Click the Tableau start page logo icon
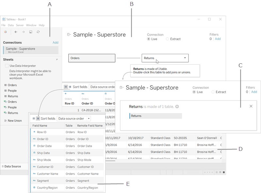The width and height of the screenshot is (261, 193). (x=6, y=32)
